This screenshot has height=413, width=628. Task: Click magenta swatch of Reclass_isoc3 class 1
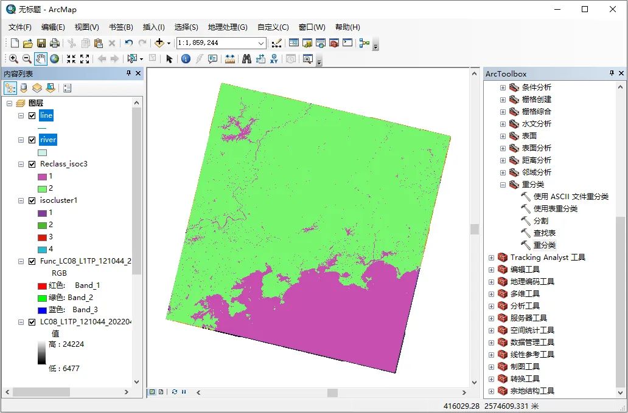coord(42,177)
